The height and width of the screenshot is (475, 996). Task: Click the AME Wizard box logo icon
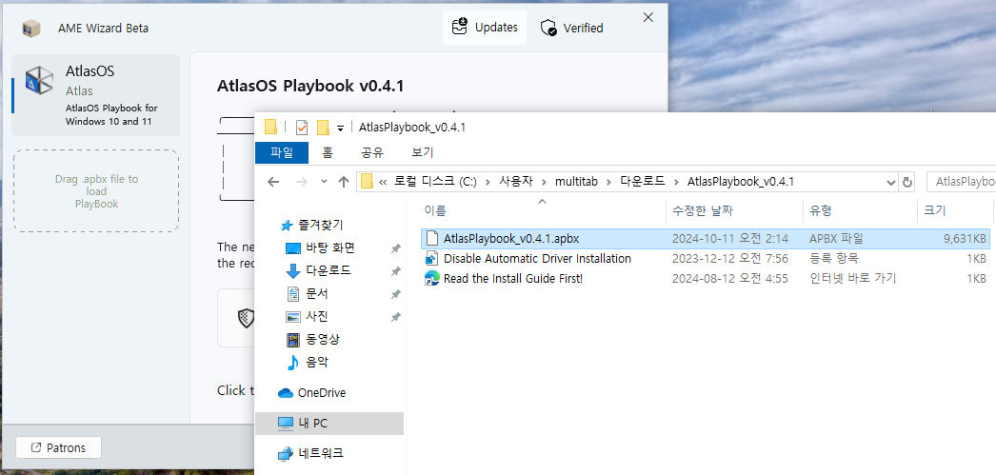(x=30, y=28)
